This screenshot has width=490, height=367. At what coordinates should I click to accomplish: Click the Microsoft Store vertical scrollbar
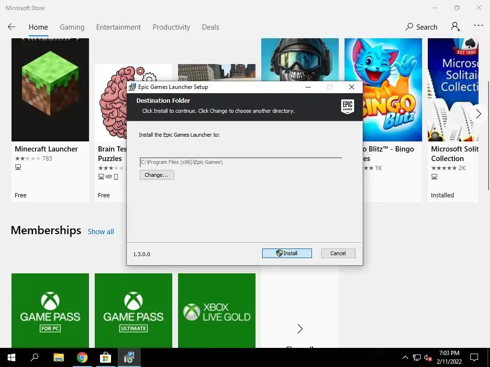(489, 135)
